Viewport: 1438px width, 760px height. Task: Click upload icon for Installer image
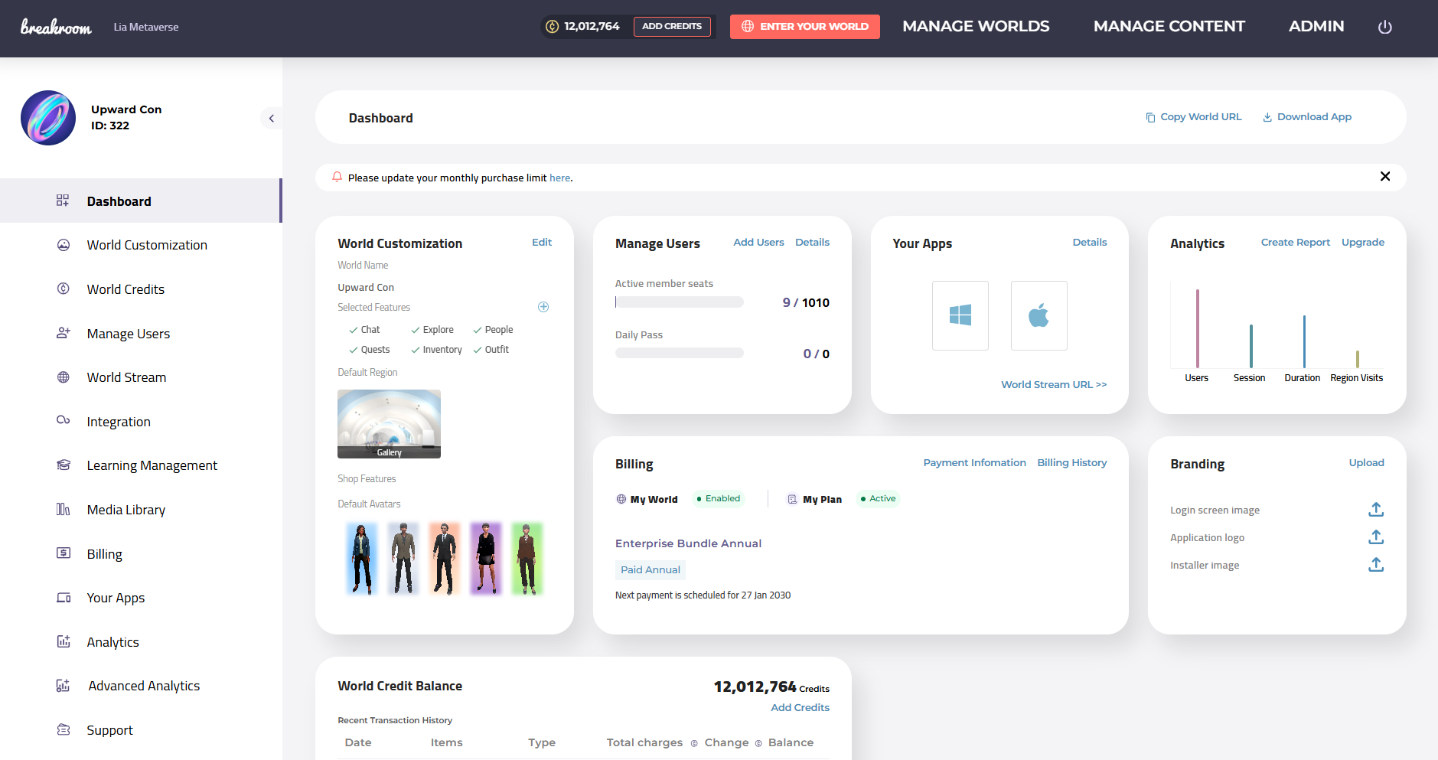[x=1376, y=565]
